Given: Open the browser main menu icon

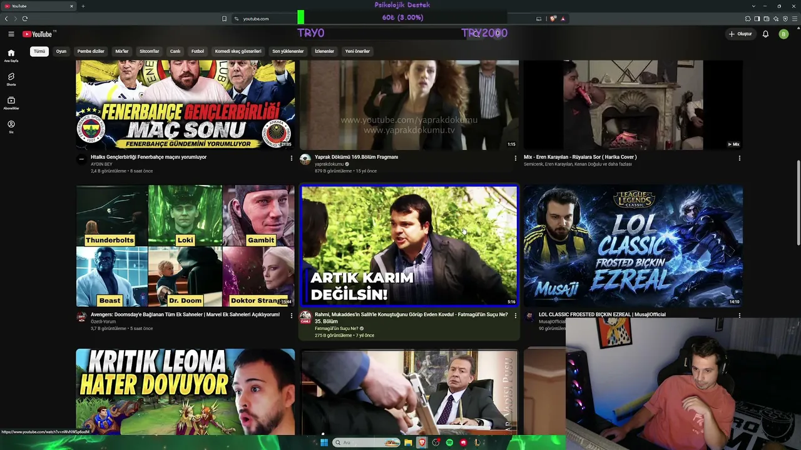Looking at the screenshot, I should point(795,19).
